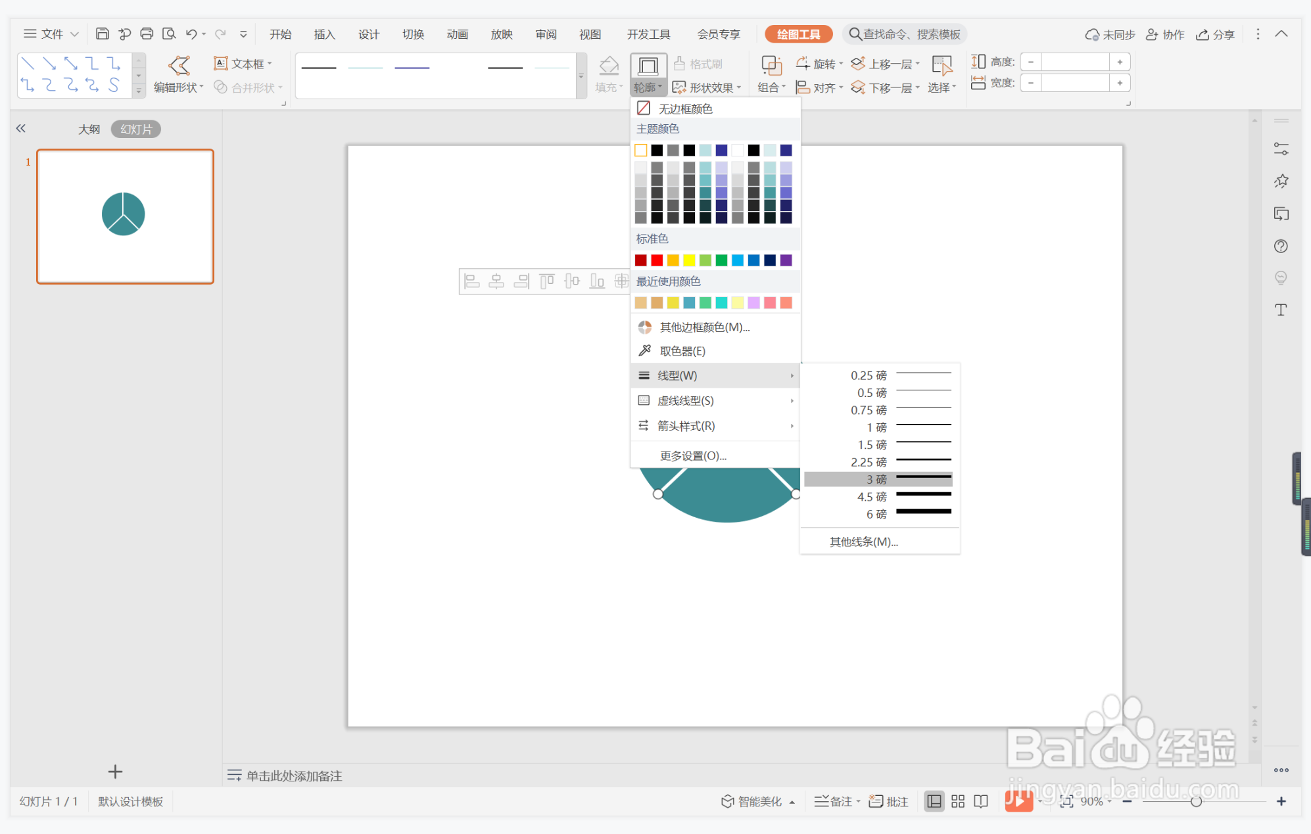Select 0.25 磅 line weight

(x=879, y=375)
